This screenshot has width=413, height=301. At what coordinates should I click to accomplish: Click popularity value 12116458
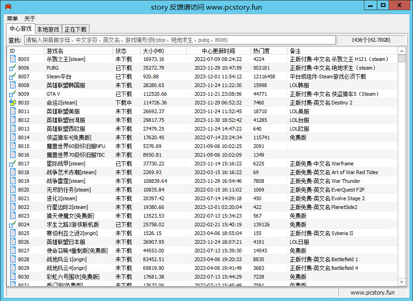coord(264,77)
